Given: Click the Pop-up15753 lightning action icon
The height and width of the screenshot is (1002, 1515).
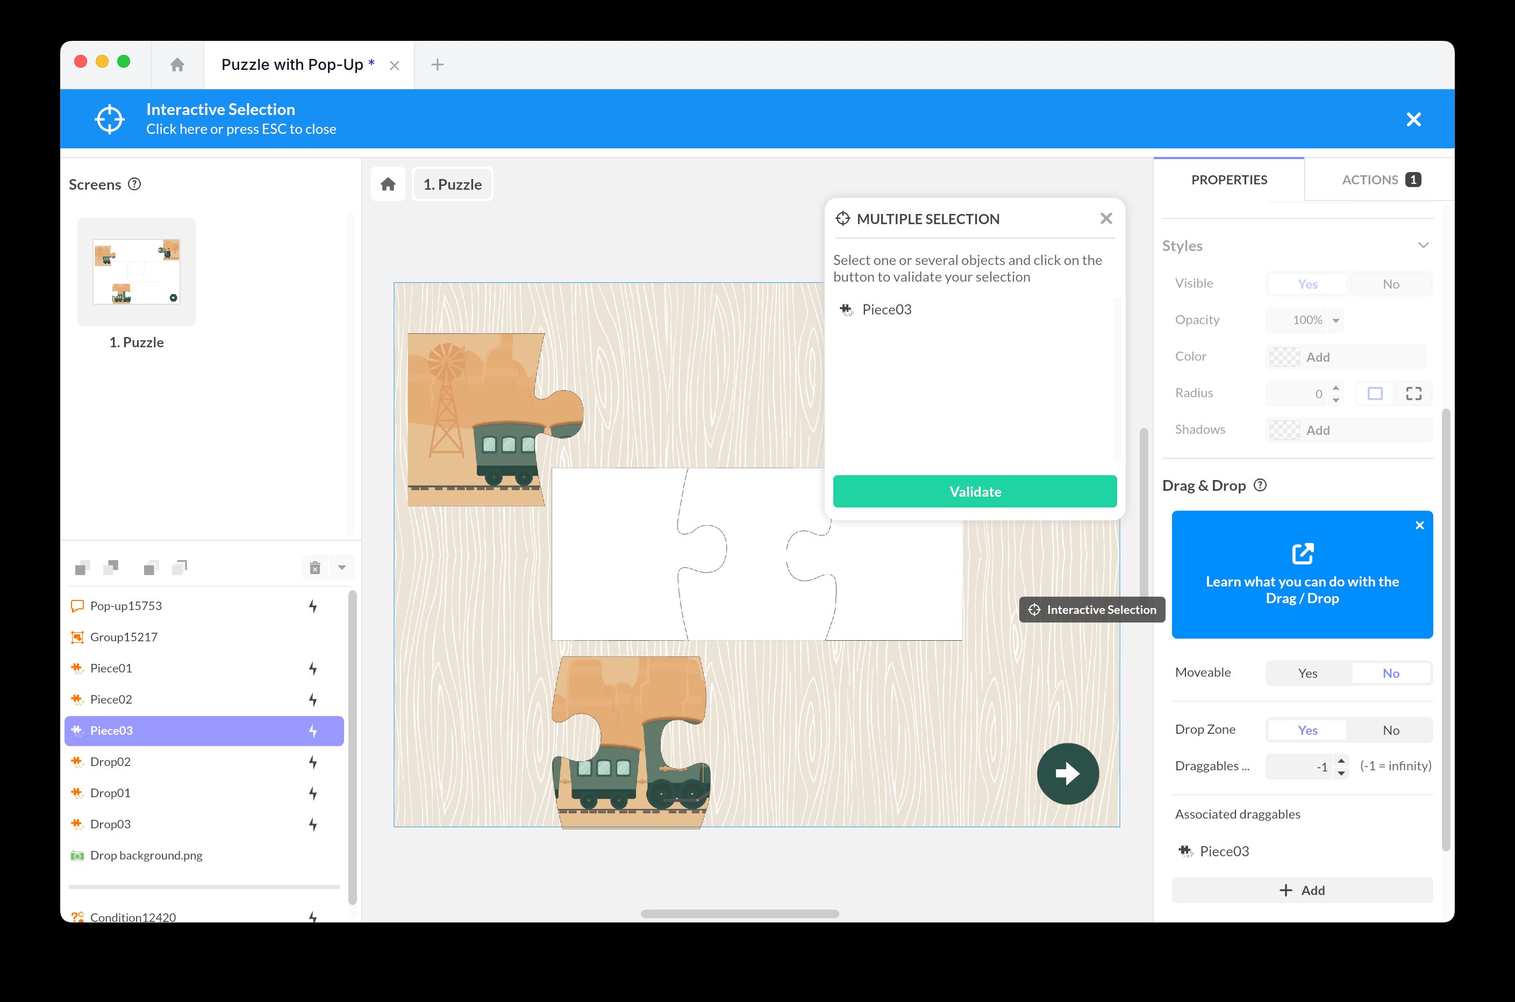Looking at the screenshot, I should click(312, 606).
